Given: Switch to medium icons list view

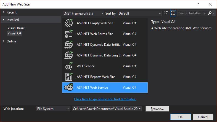Looking at the screenshot, I should pyautogui.click(x=173, y=13).
